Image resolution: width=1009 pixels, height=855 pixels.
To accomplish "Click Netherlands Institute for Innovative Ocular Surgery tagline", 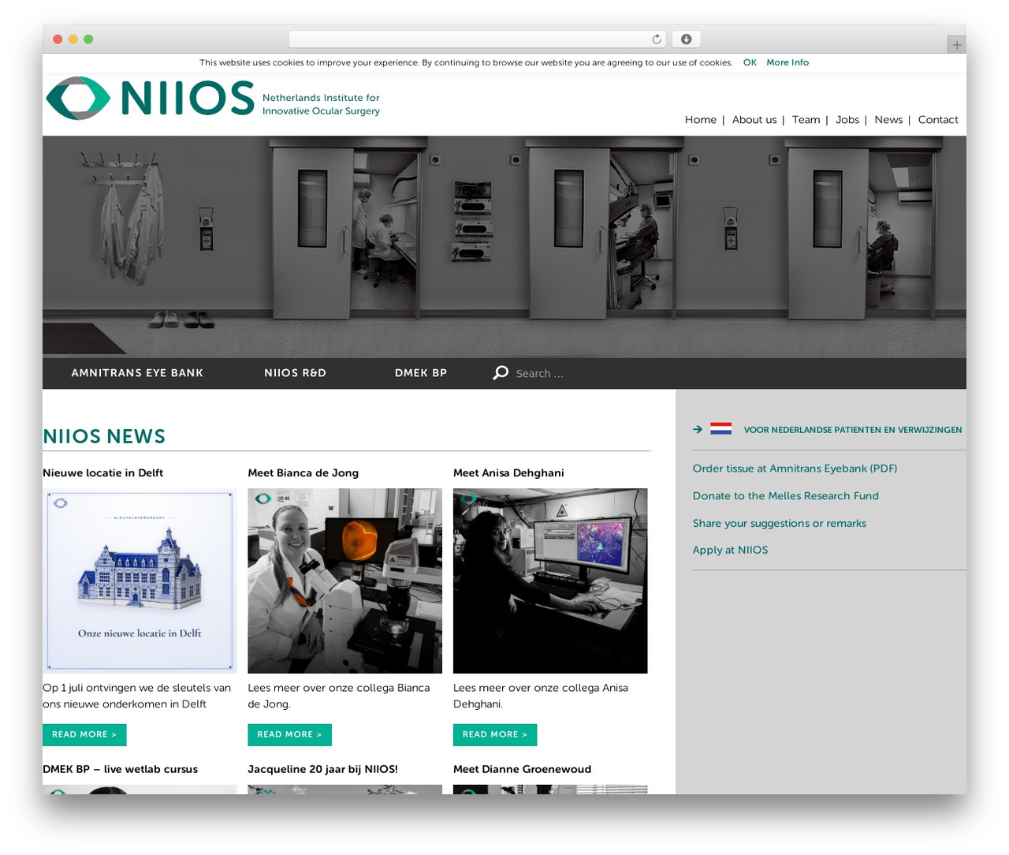I will pos(321,104).
